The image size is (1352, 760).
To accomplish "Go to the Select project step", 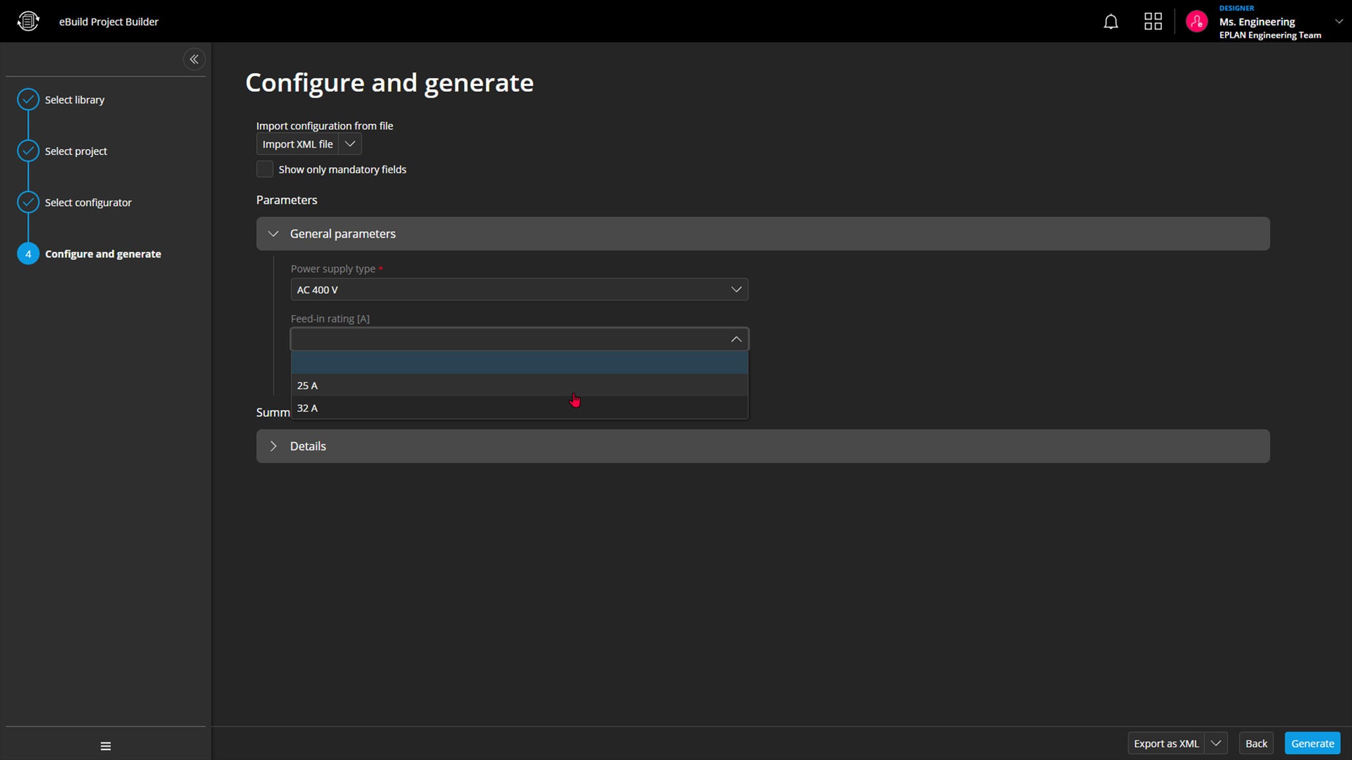I will pos(76,151).
